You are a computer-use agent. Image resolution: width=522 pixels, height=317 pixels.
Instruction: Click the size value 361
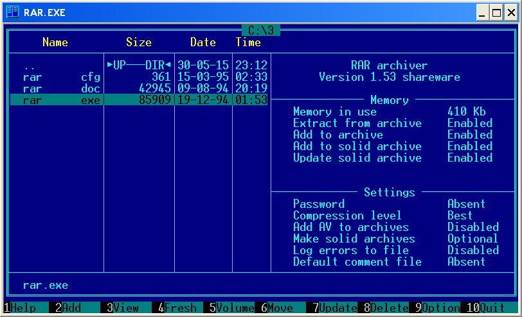[161, 77]
